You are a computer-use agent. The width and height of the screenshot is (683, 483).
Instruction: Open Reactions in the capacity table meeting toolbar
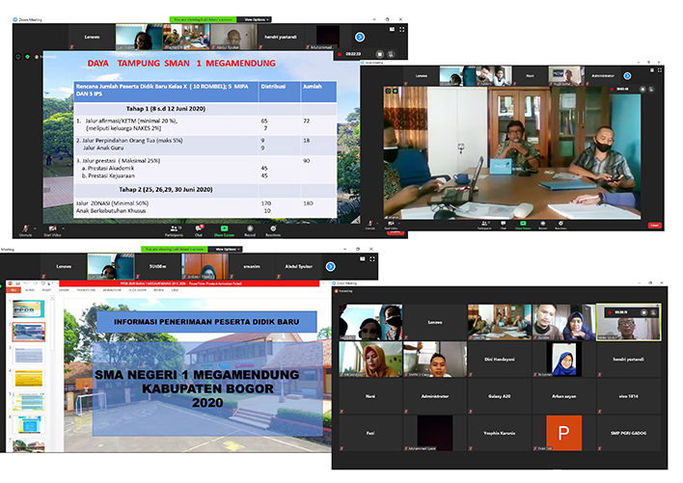(x=273, y=230)
